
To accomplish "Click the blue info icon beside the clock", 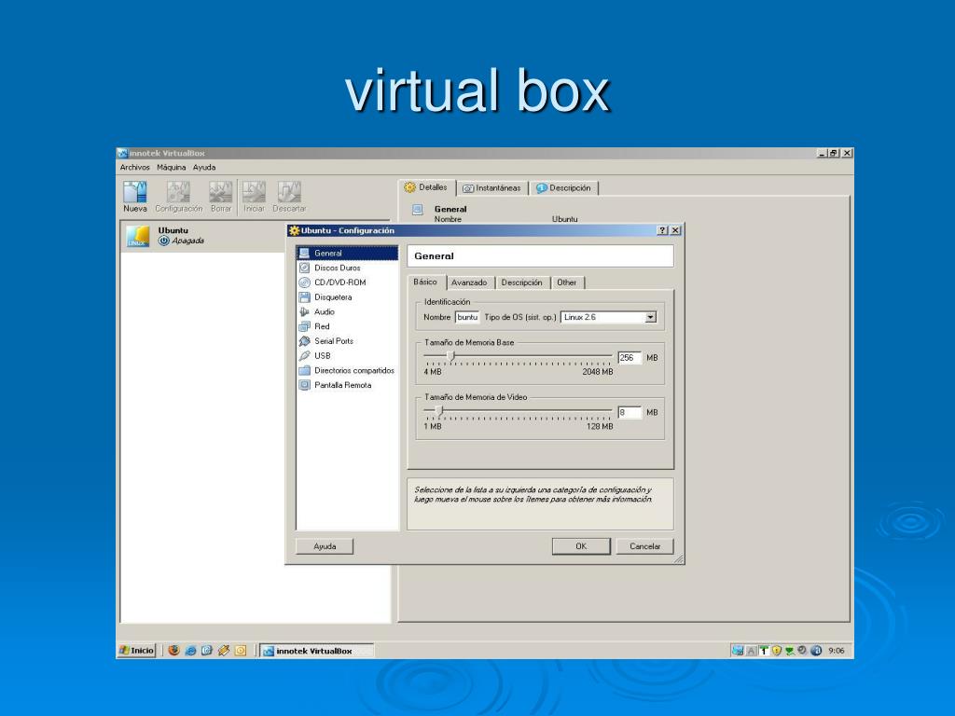I will tap(816, 650).
